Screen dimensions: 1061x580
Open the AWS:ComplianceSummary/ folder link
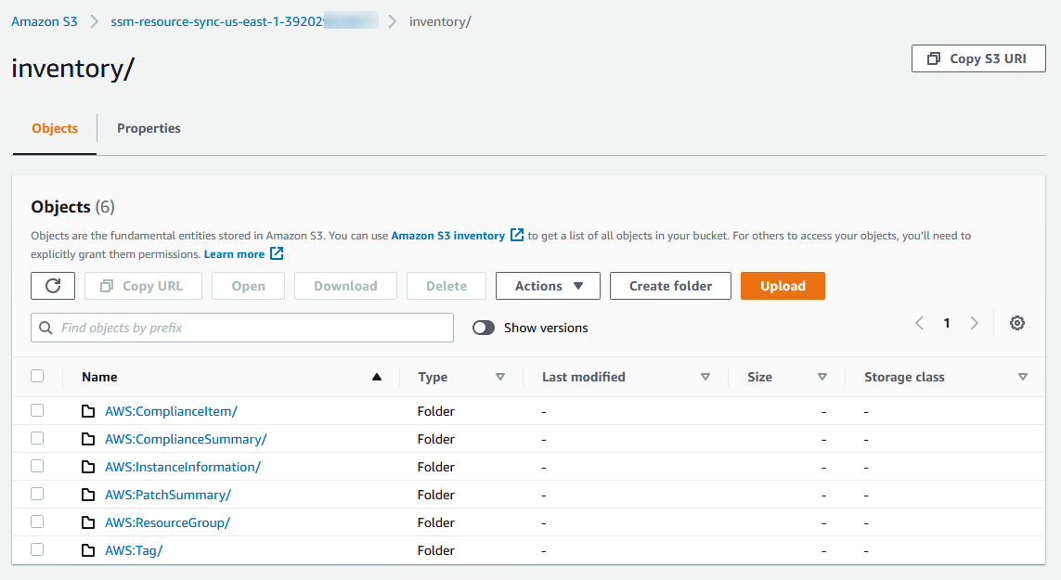tap(186, 439)
